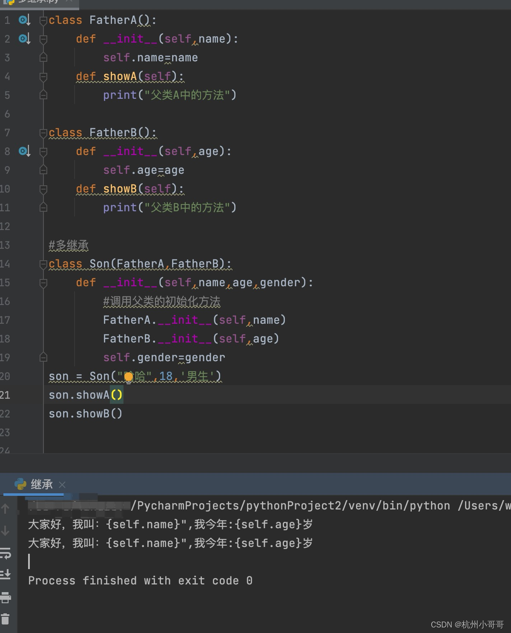511x633 pixels.
Task: Click 'self.gender=gender' on line 19
Action: [x=164, y=357]
